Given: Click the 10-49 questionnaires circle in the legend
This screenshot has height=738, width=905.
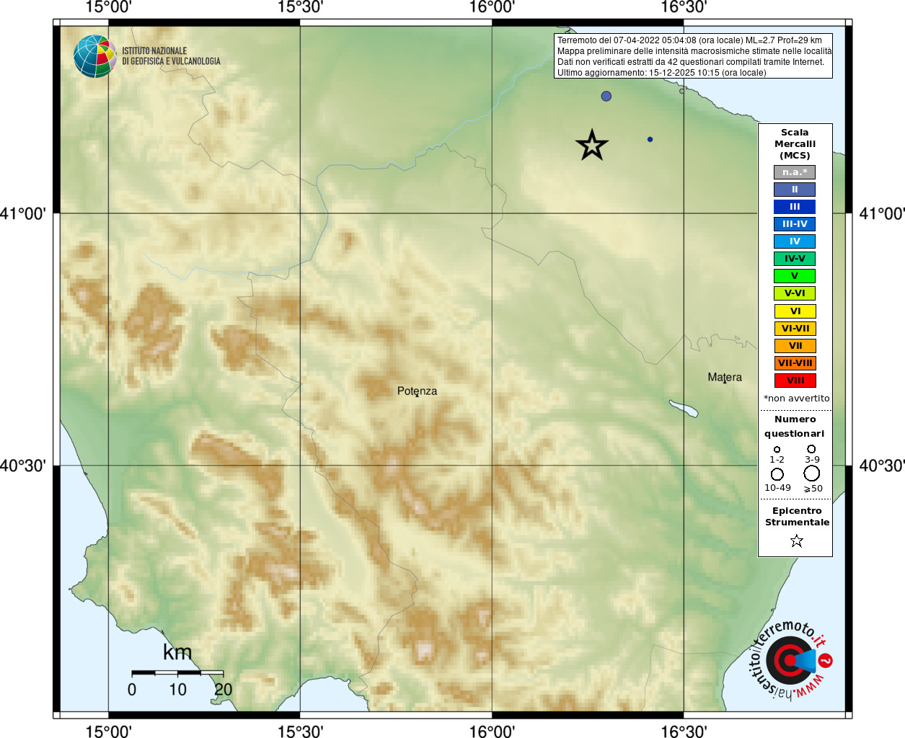Looking at the screenshot, I should click(777, 474).
